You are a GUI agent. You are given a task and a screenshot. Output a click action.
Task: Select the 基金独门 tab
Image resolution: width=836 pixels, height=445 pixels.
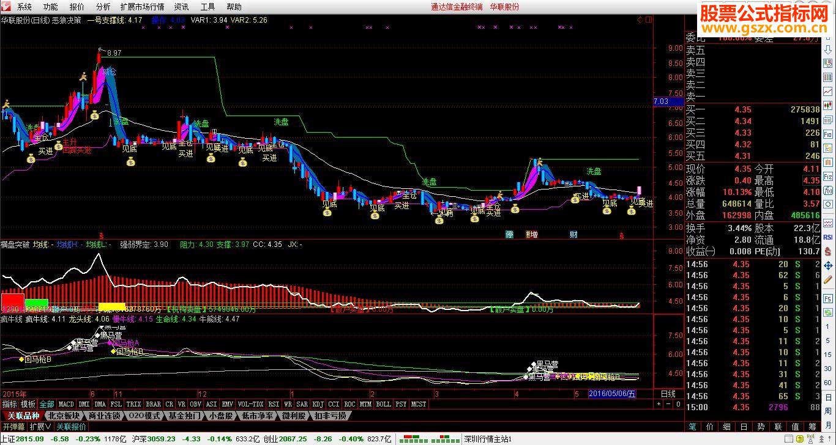185,416
